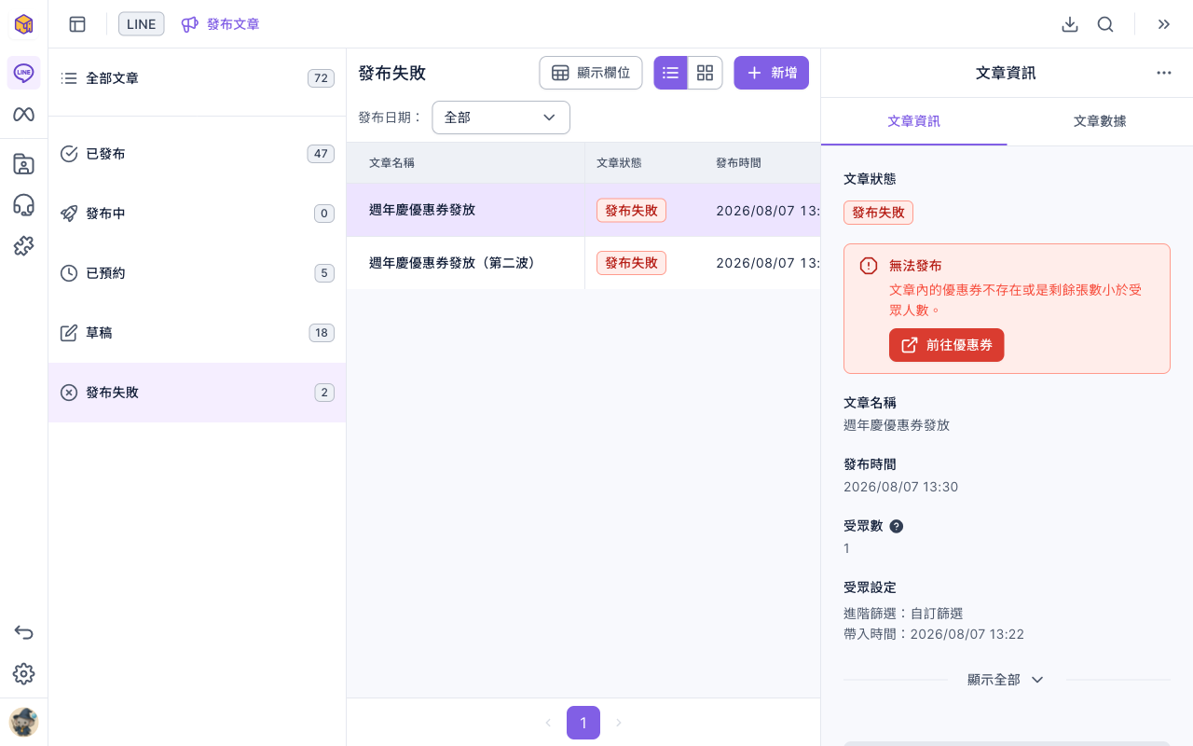
Task: Switch to grid view
Action: [x=705, y=73]
